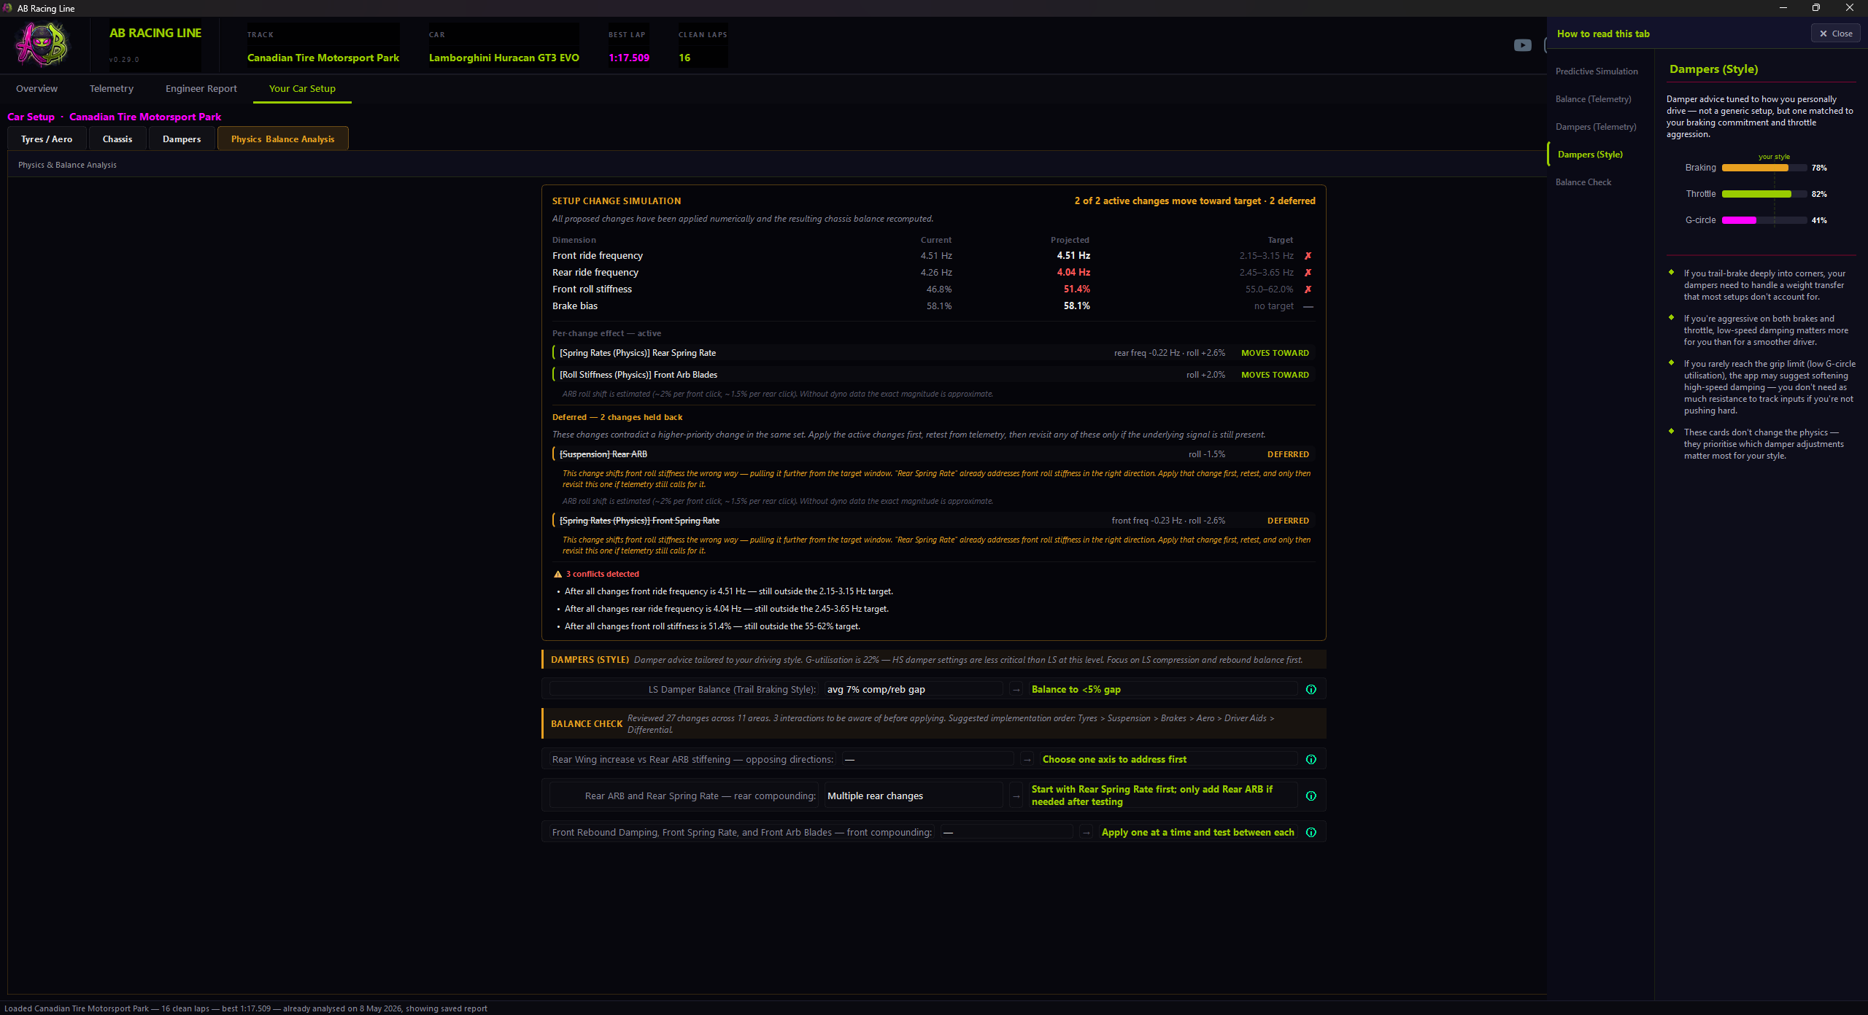Click the arrow icon in the Rear ARB compounding row
This screenshot has height=1015, width=1868.
point(1016,796)
